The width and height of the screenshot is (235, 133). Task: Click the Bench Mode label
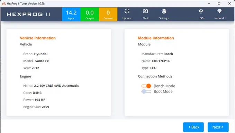pos(164,86)
